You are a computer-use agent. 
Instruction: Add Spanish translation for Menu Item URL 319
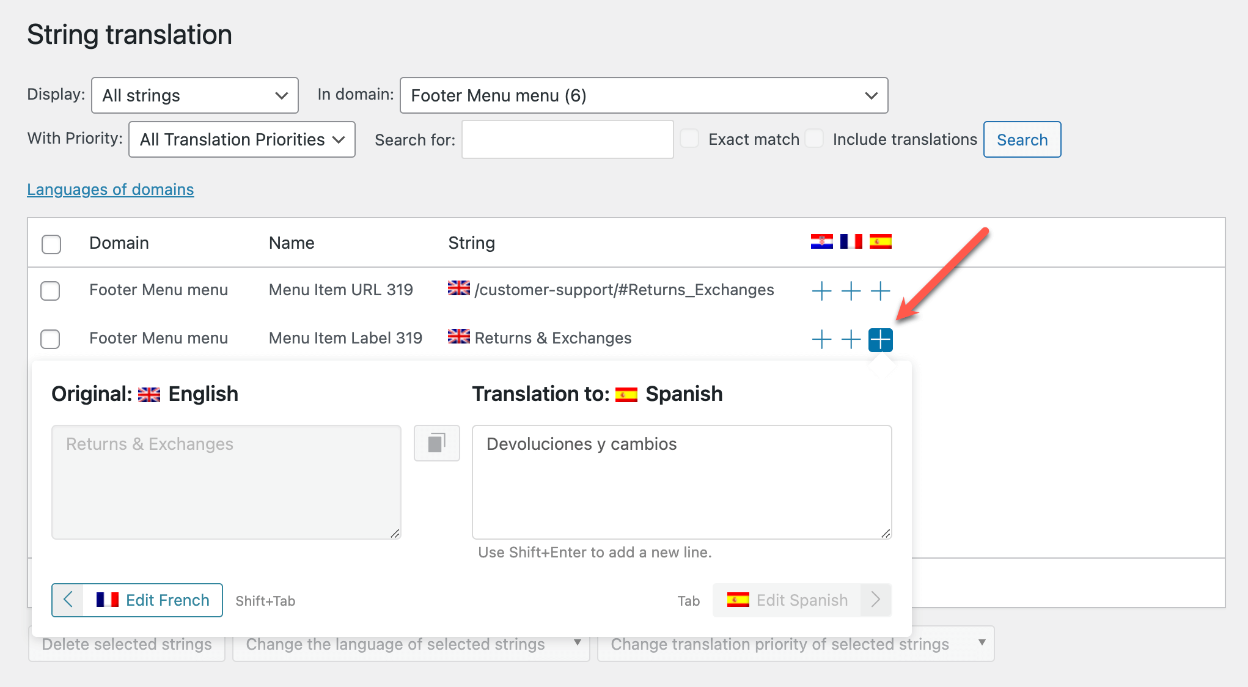[x=880, y=291]
